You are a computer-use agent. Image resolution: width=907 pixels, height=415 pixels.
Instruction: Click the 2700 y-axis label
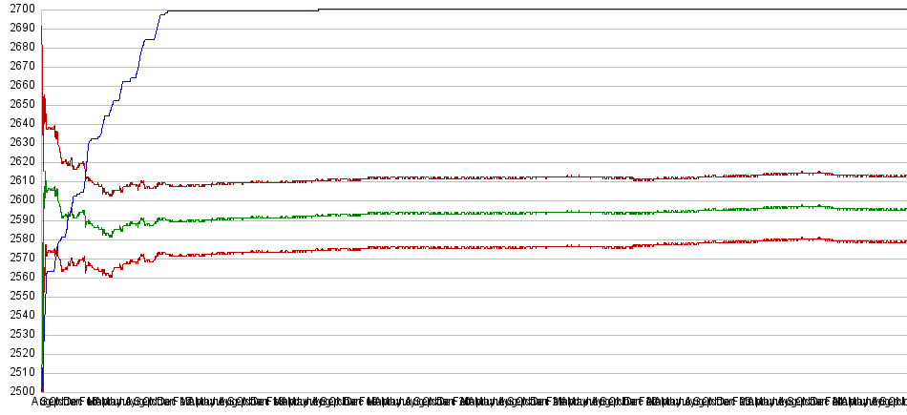(19, 10)
